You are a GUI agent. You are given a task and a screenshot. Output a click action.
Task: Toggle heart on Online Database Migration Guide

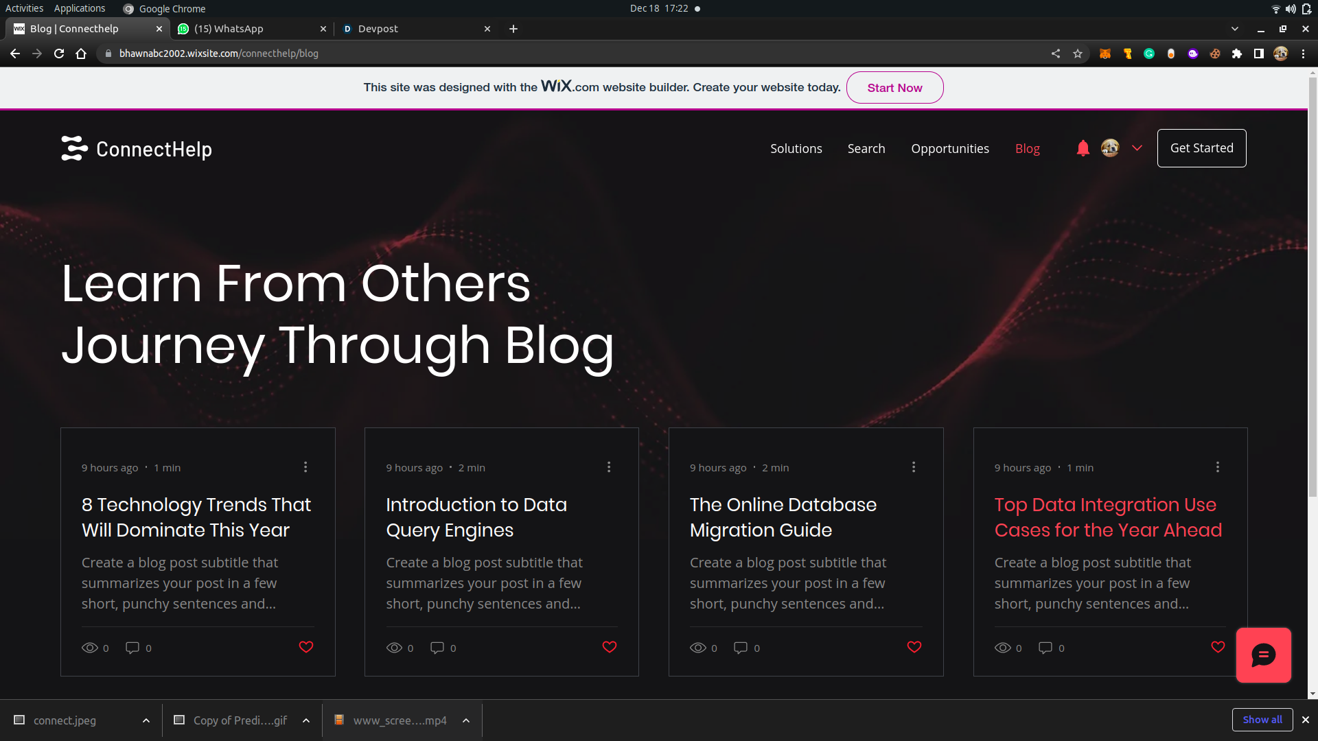point(914,647)
